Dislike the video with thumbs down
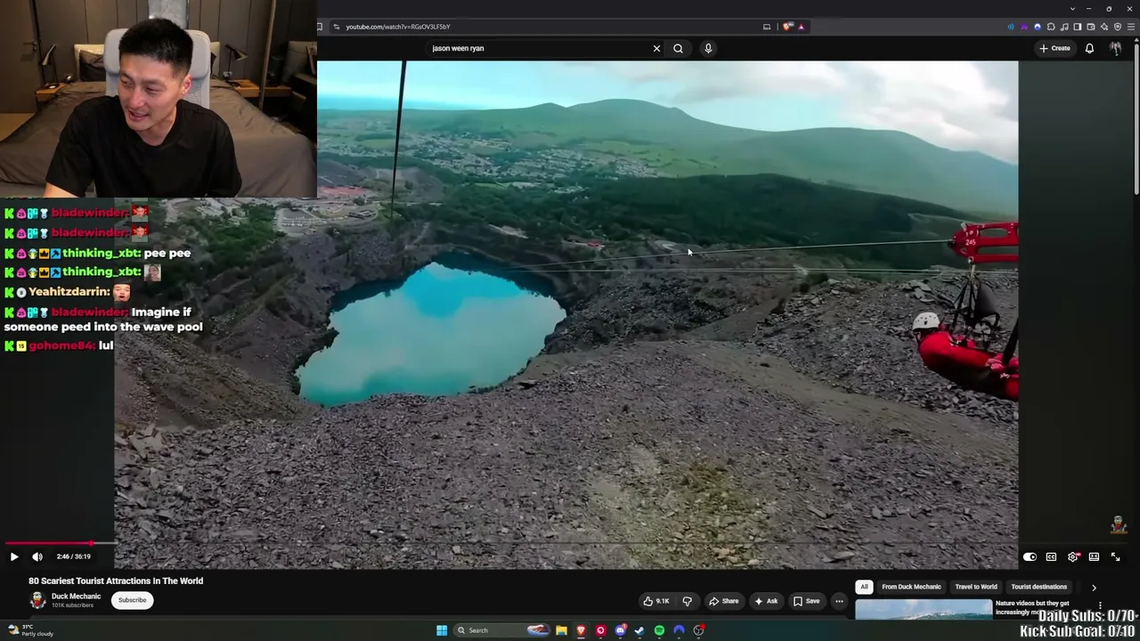Viewport: 1140px width, 641px height. tap(687, 601)
